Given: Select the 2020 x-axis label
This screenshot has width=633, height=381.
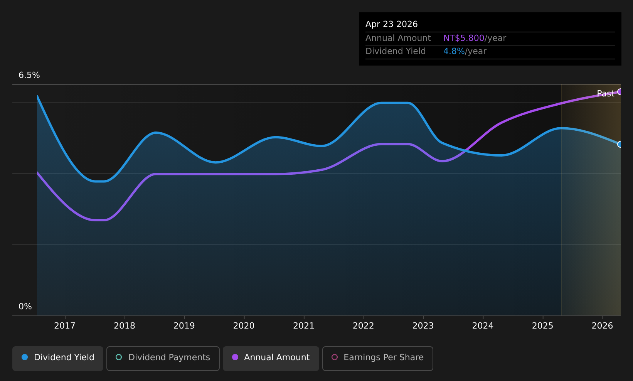Looking at the screenshot, I should click(244, 326).
